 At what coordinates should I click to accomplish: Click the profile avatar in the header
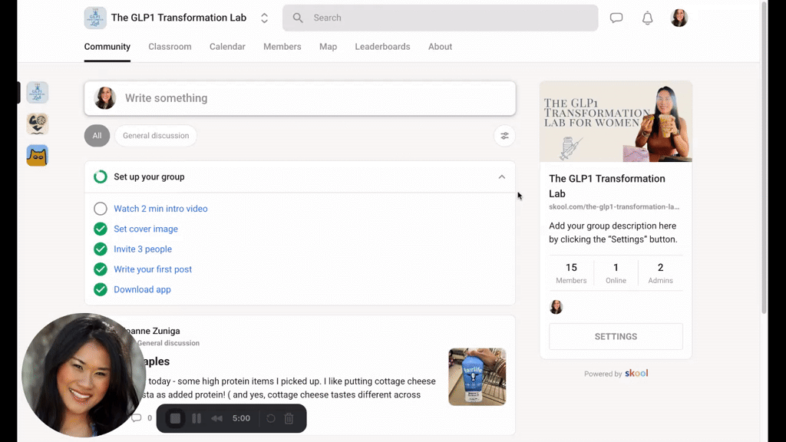tap(679, 18)
